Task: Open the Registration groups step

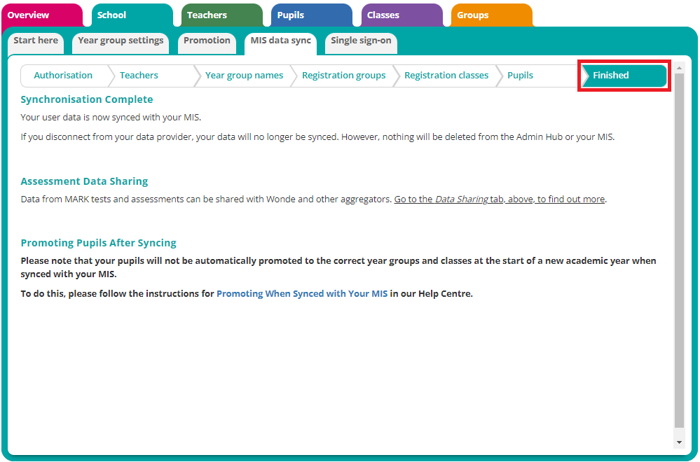Action: (343, 76)
